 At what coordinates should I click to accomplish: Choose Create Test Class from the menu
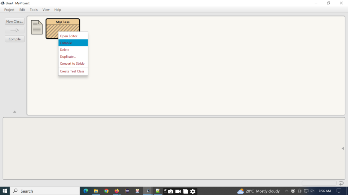[72, 71]
